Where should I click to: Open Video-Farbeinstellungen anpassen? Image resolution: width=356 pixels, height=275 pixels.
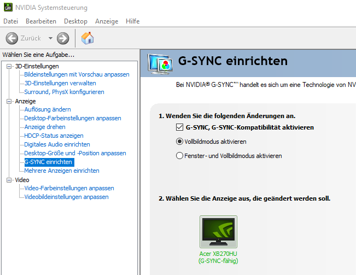(x=69, y=188)
